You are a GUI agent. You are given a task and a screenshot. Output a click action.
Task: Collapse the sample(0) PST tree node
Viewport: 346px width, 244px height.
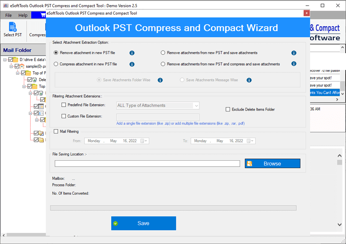tap(11, 67)
